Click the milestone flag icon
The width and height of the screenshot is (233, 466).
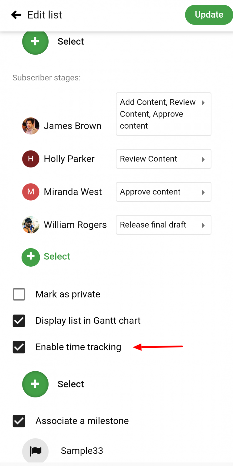click(35, 451)
